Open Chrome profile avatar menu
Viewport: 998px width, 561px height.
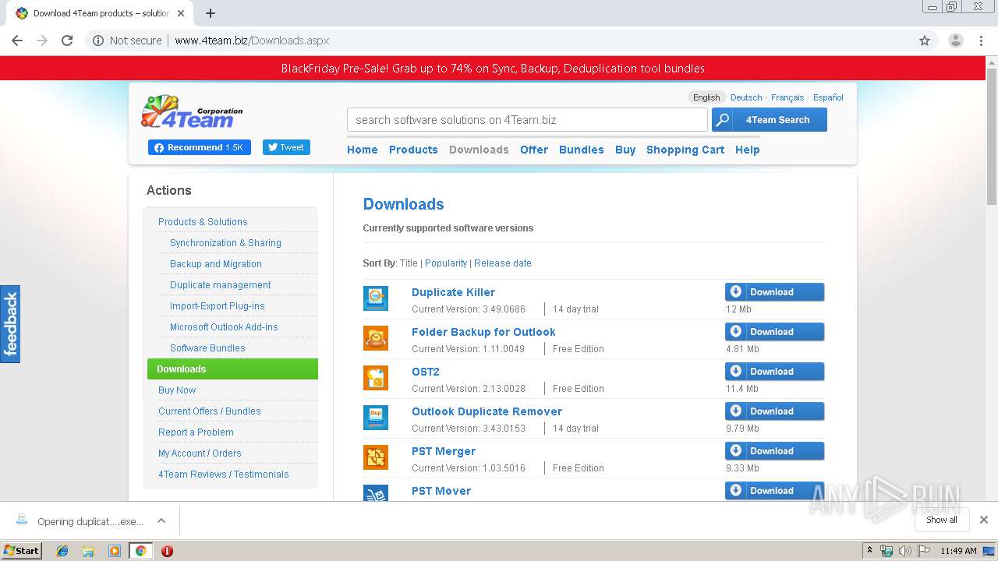click(955, 41)
